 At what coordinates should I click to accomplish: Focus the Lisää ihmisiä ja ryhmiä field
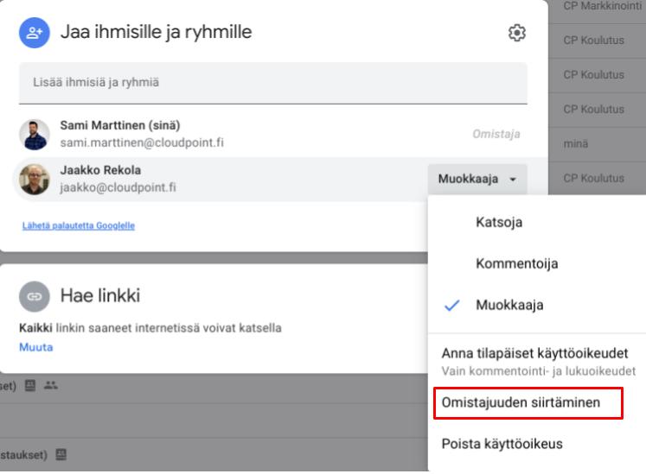(272, 83)
